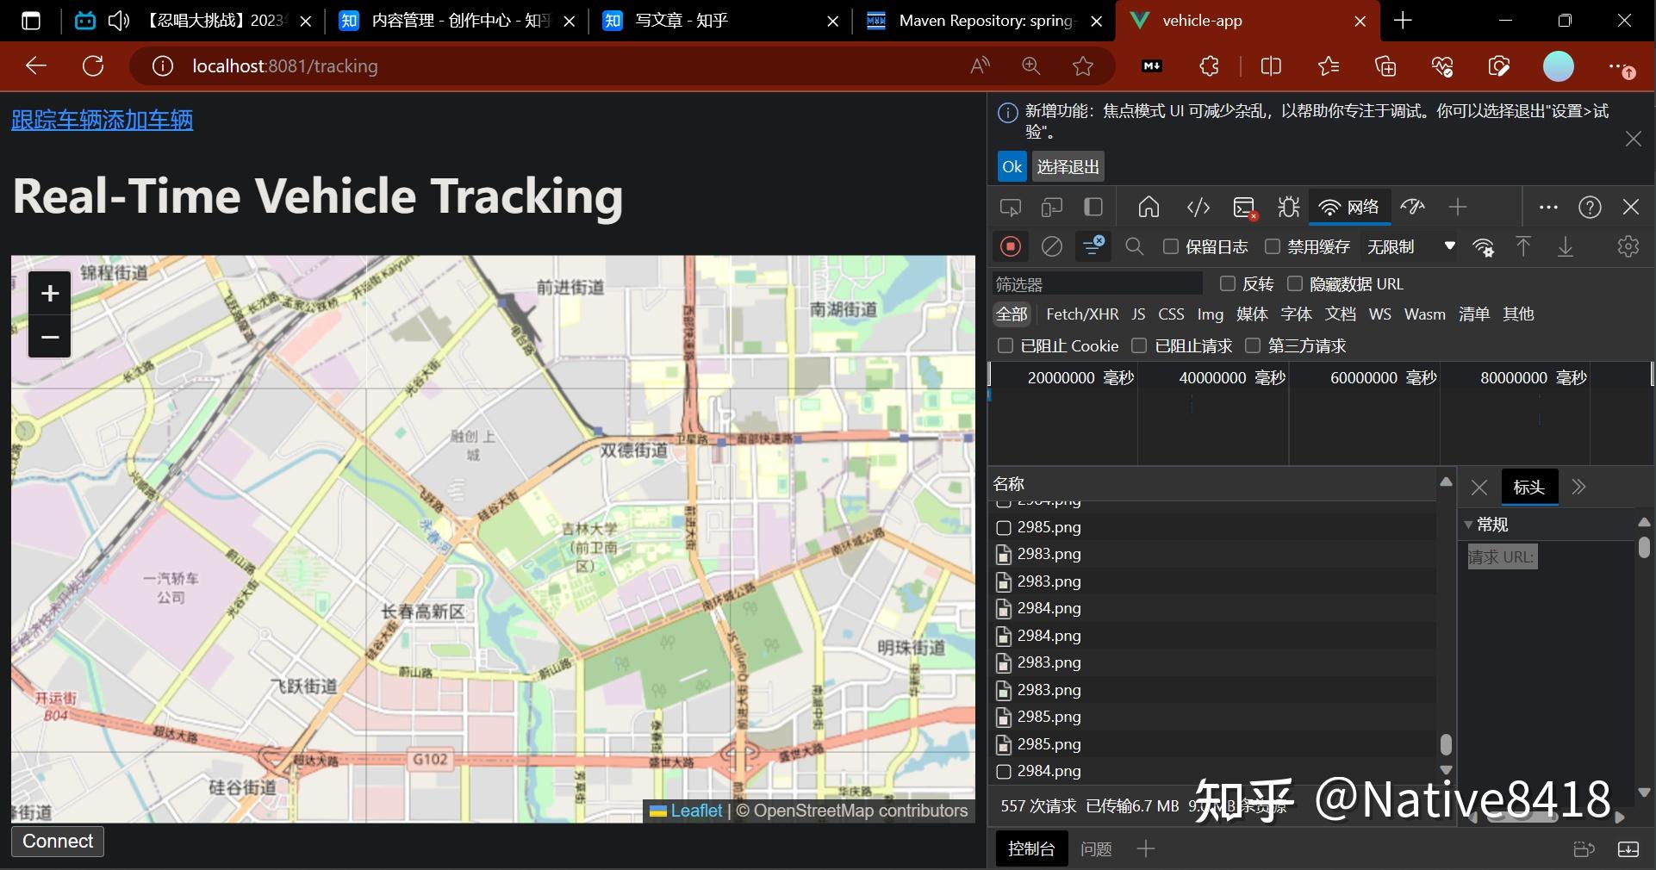The image size is (1656, 870).
Task: Open the 无限制 throttling dropdown
Action: [x=1410, y=247]
